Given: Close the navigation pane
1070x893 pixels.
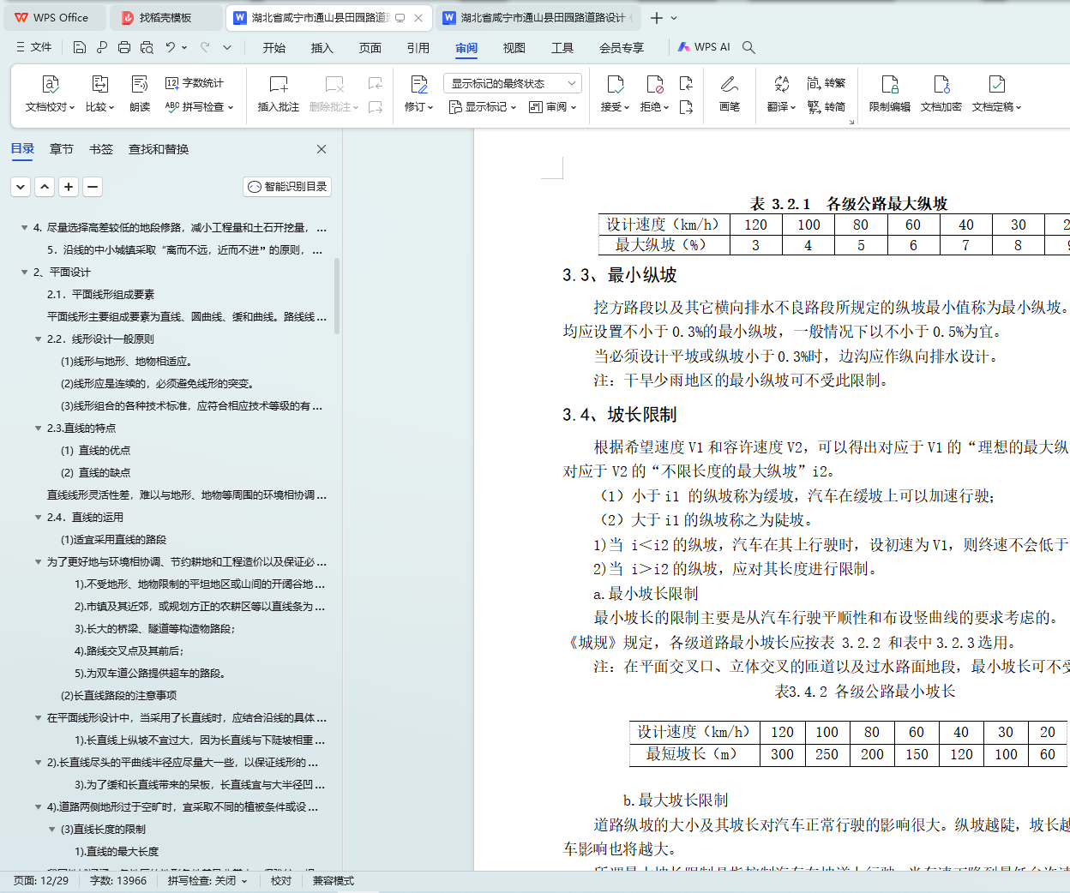Looking at the screenshot, I should click(x=322, y=149).
